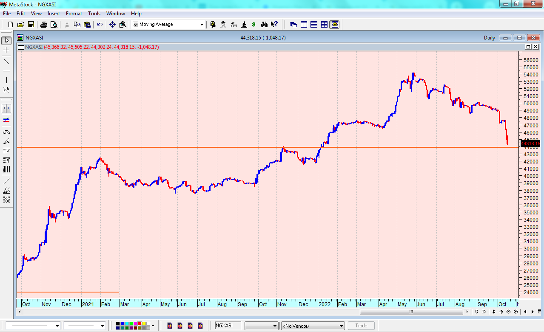This screenshot has width=544, height=332.
Task: Select the S/L line tool in left toolbar
Action: click(x=6, y=90)
